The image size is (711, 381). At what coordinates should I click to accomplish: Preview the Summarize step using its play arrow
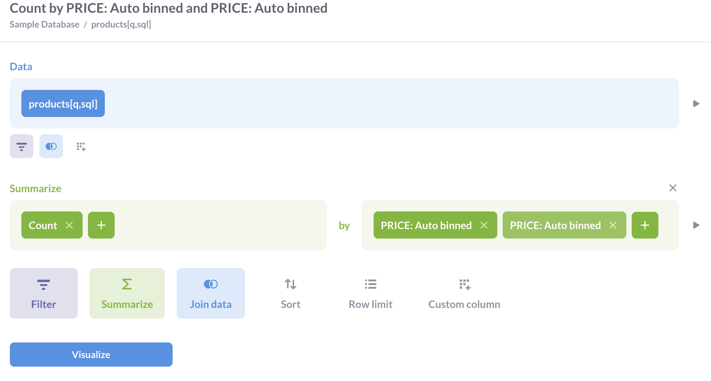696,225
